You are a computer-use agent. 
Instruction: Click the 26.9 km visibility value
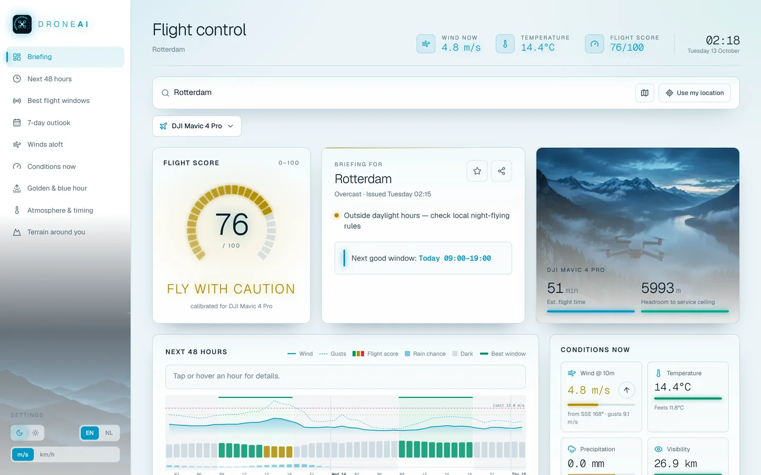click(675, 463)
